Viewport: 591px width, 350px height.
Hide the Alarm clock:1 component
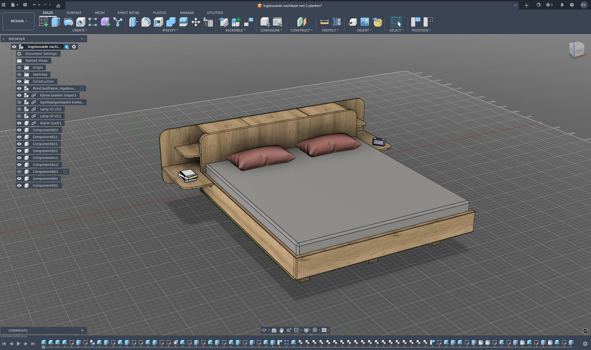[x=19, y=123]
